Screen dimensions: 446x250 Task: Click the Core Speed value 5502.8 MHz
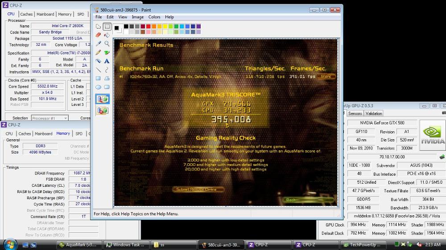(48, 86)
